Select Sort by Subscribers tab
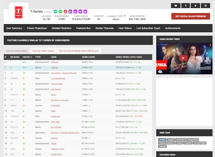Viewport: 215px width, 157px height. click(x=17, y=51)
